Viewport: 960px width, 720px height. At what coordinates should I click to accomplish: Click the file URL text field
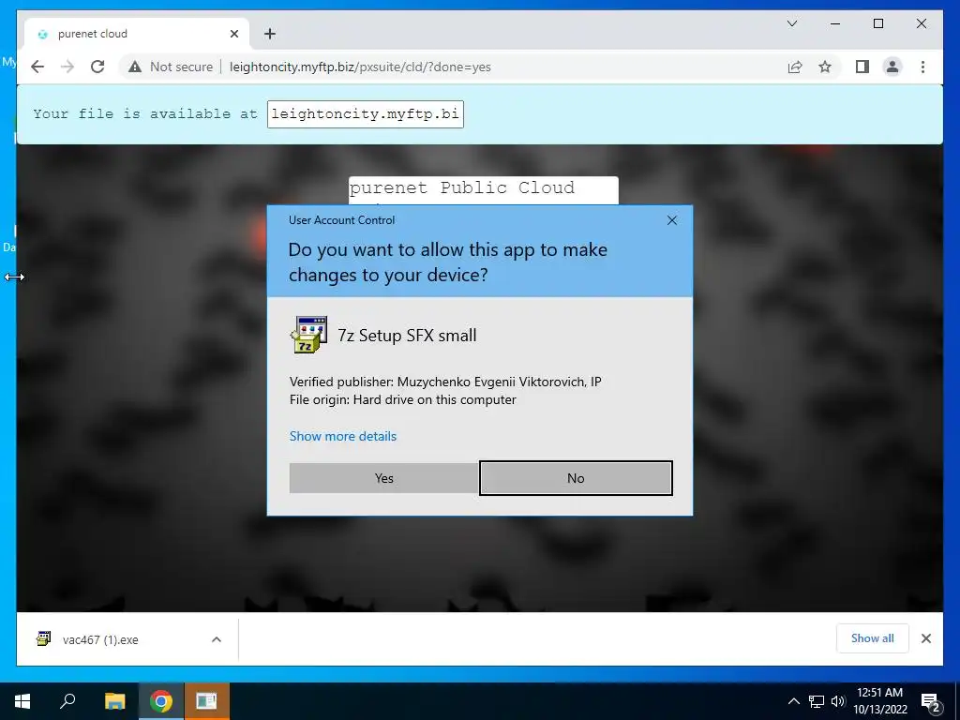366,114
